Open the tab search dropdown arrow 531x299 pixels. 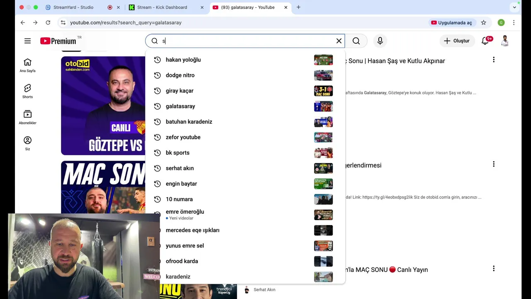[514, 7]
